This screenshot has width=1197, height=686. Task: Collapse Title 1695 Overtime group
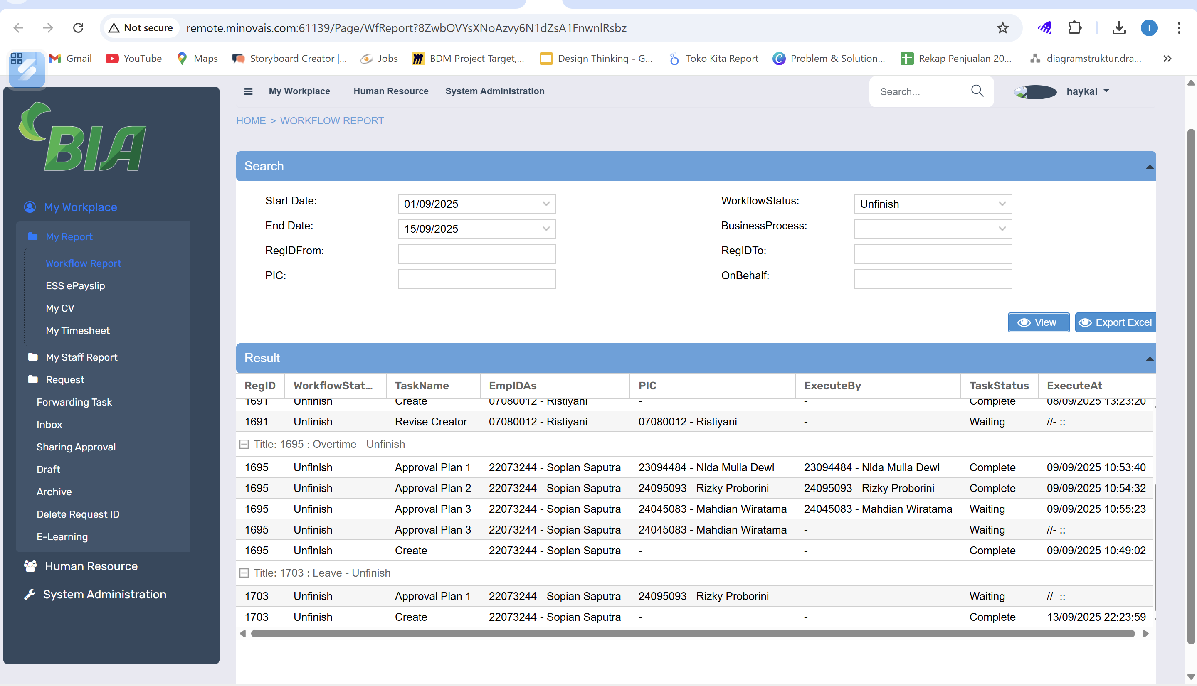click(x=244, y=444)
